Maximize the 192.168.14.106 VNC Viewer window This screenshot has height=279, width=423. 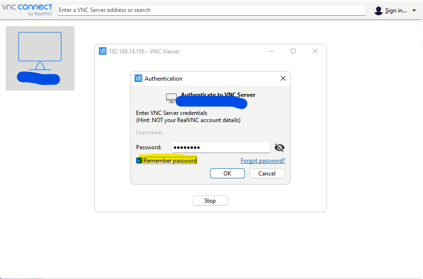[293, 52]
